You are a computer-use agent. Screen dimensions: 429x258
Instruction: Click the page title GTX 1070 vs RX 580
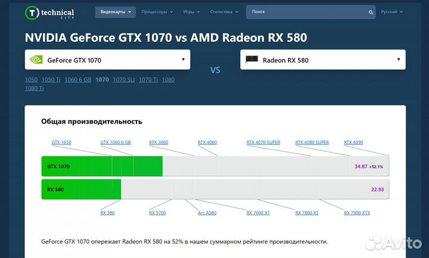click(x=166, y=37)
